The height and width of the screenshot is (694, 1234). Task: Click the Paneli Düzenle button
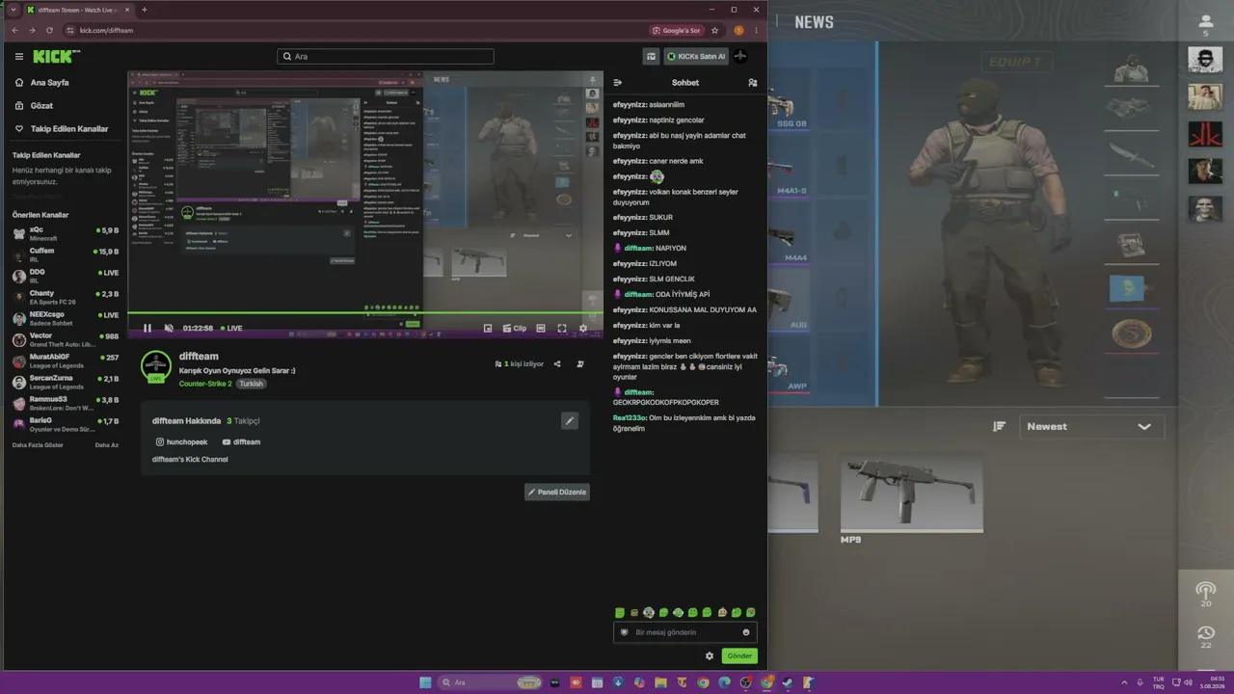557,493
